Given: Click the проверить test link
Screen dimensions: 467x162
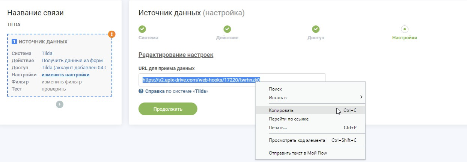Looking at the screenshot, I should [x=54, y=89].
